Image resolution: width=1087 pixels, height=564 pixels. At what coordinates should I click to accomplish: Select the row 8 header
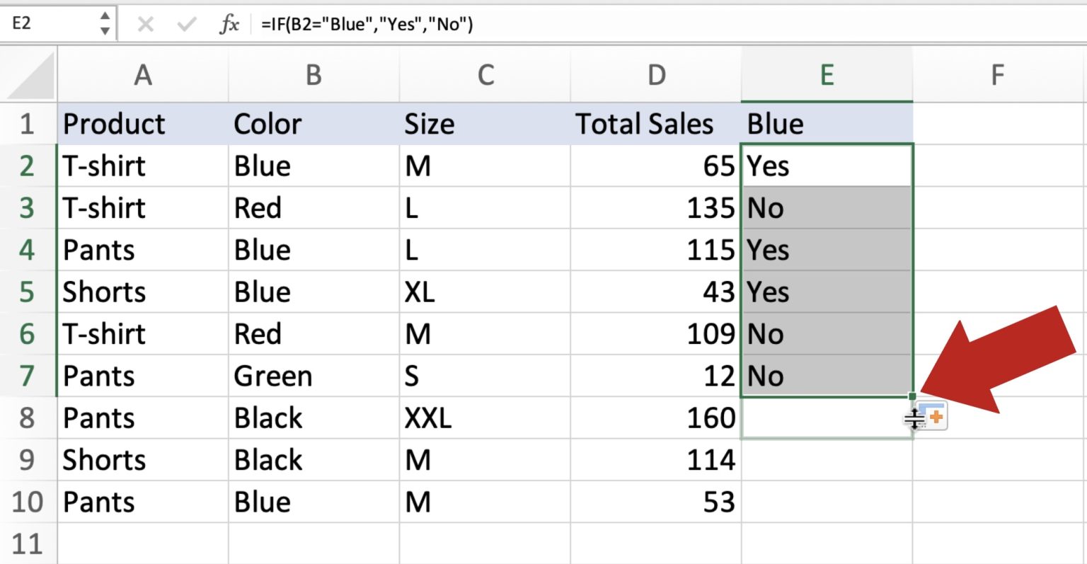point(28,418)
